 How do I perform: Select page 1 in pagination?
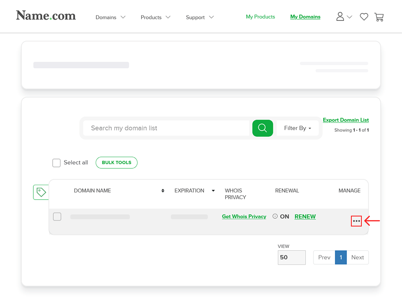coord(341,257)
